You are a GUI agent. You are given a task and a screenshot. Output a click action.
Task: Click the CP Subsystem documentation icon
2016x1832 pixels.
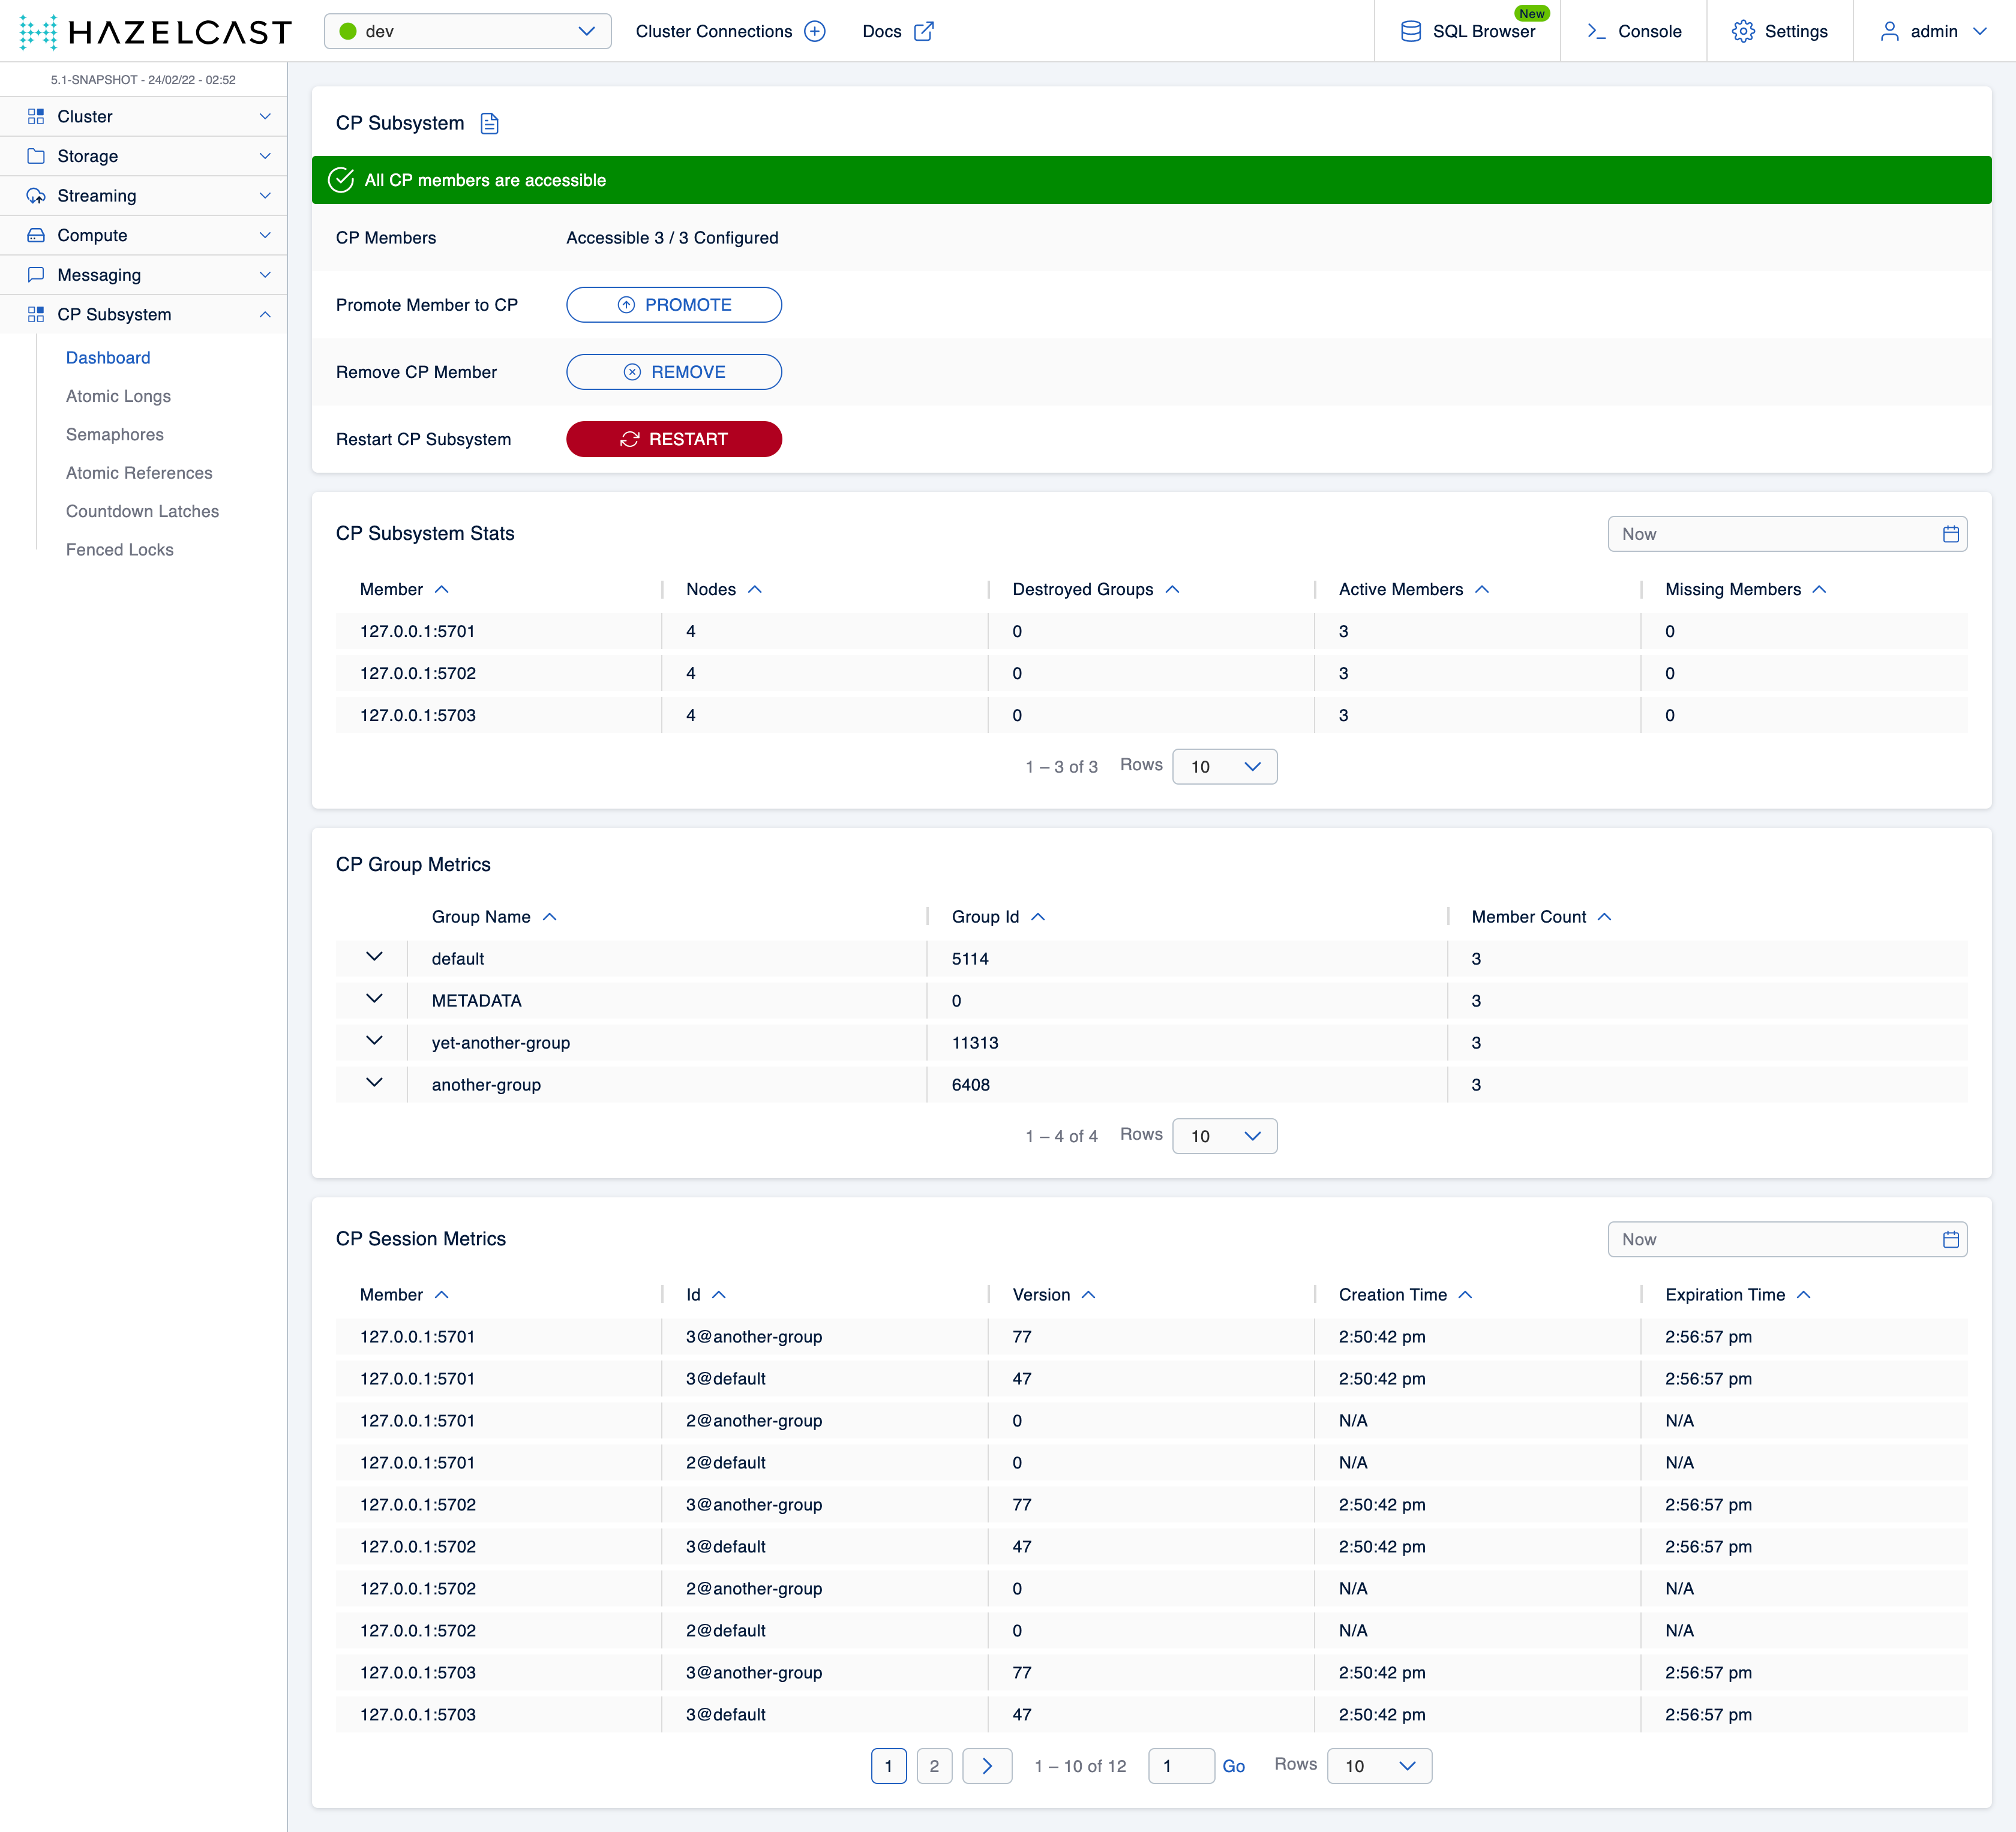[489, 123]
